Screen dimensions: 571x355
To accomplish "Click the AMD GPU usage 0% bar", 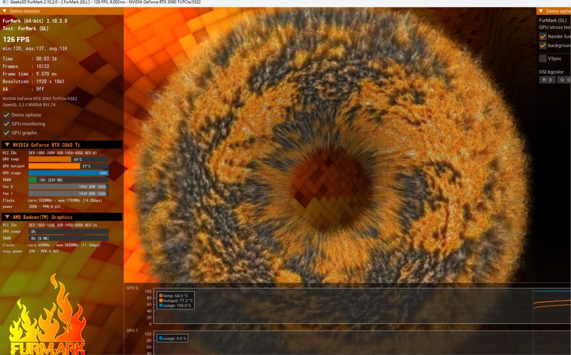I will click(69, 231).
